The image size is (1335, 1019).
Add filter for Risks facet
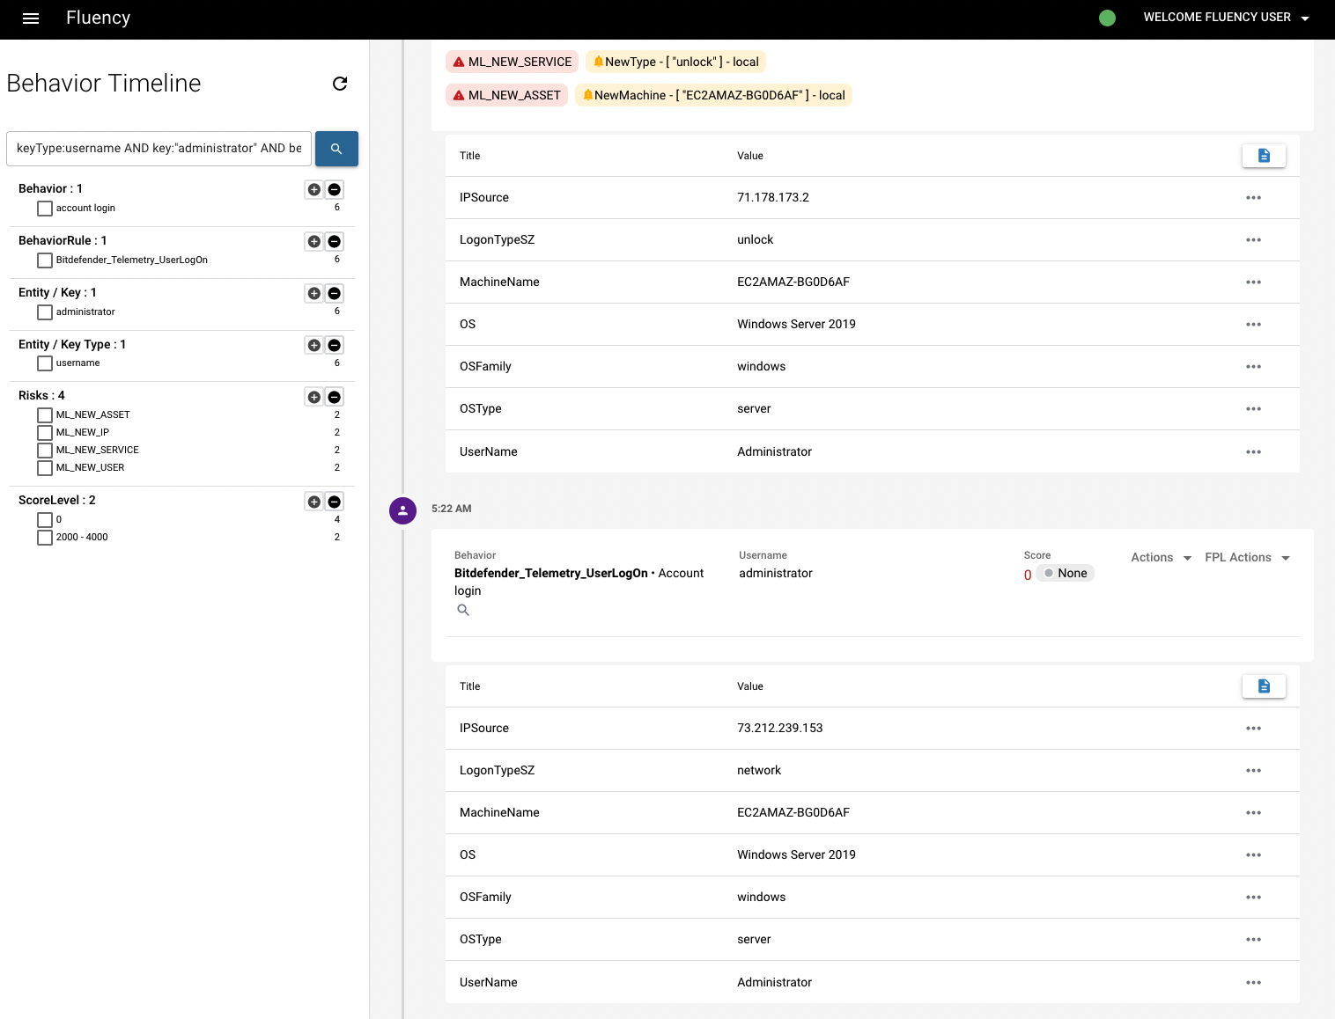point(314,397)
